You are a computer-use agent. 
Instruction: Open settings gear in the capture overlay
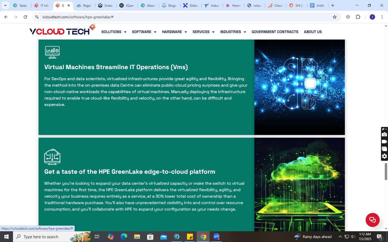[384, 156]
